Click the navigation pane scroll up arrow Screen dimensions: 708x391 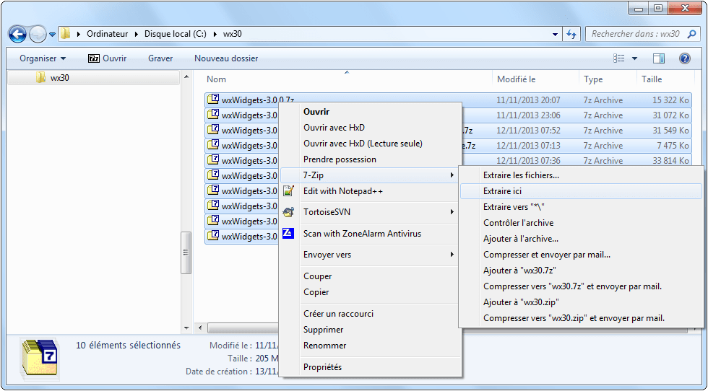coord(186,77)
